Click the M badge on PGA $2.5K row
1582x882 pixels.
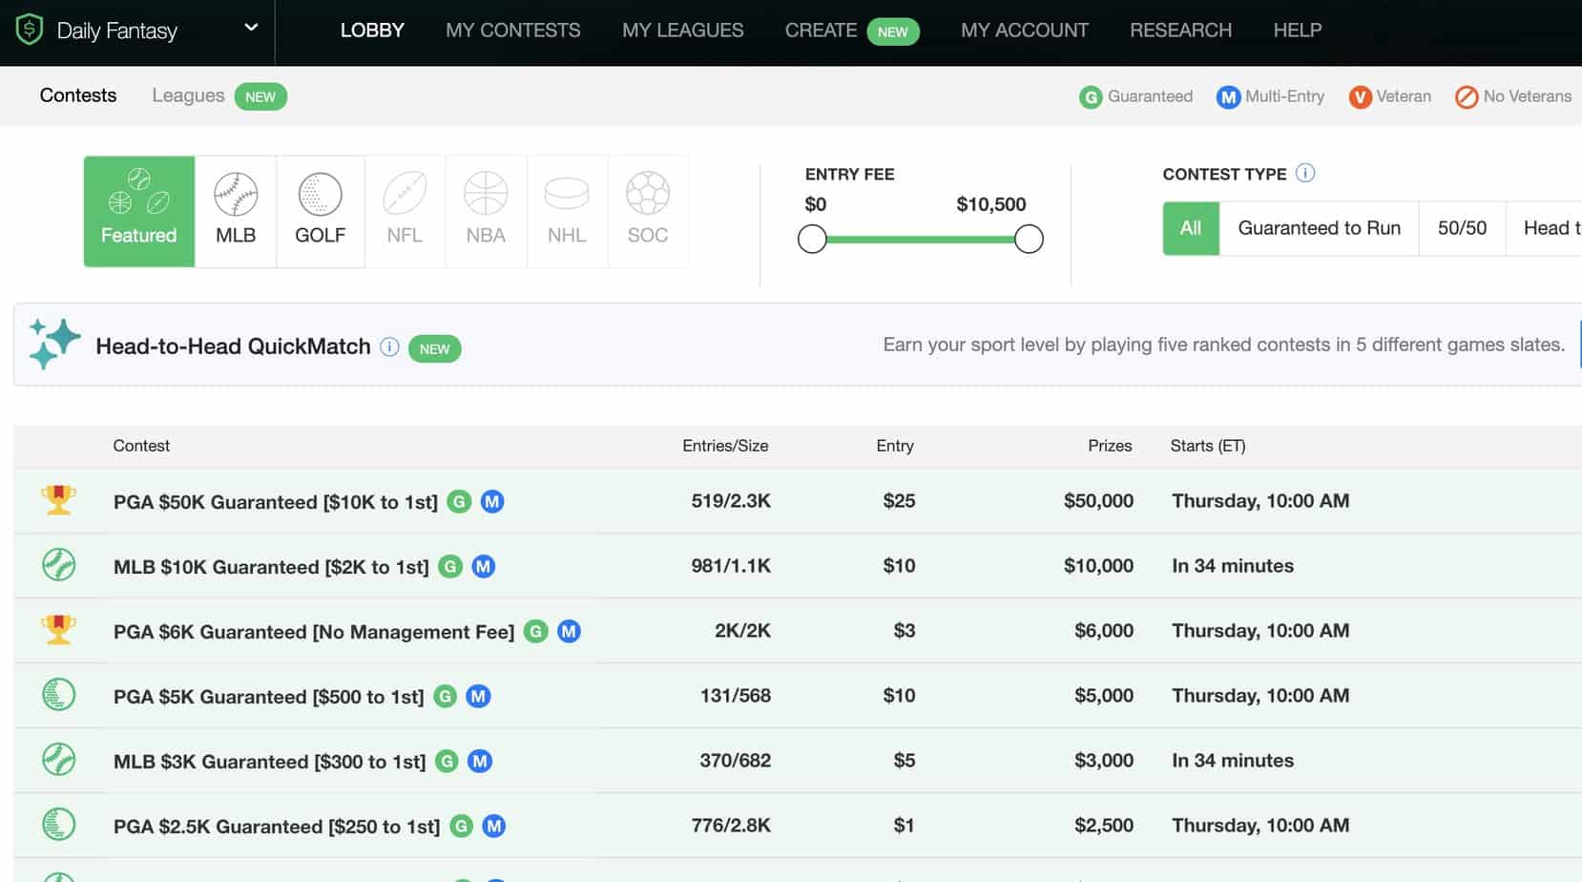(x=493, y=826)
